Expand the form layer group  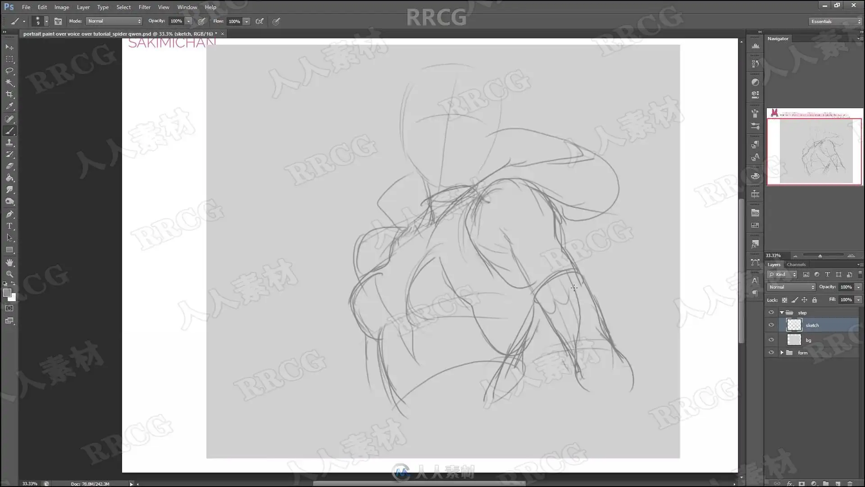click(x=782, y=353)
